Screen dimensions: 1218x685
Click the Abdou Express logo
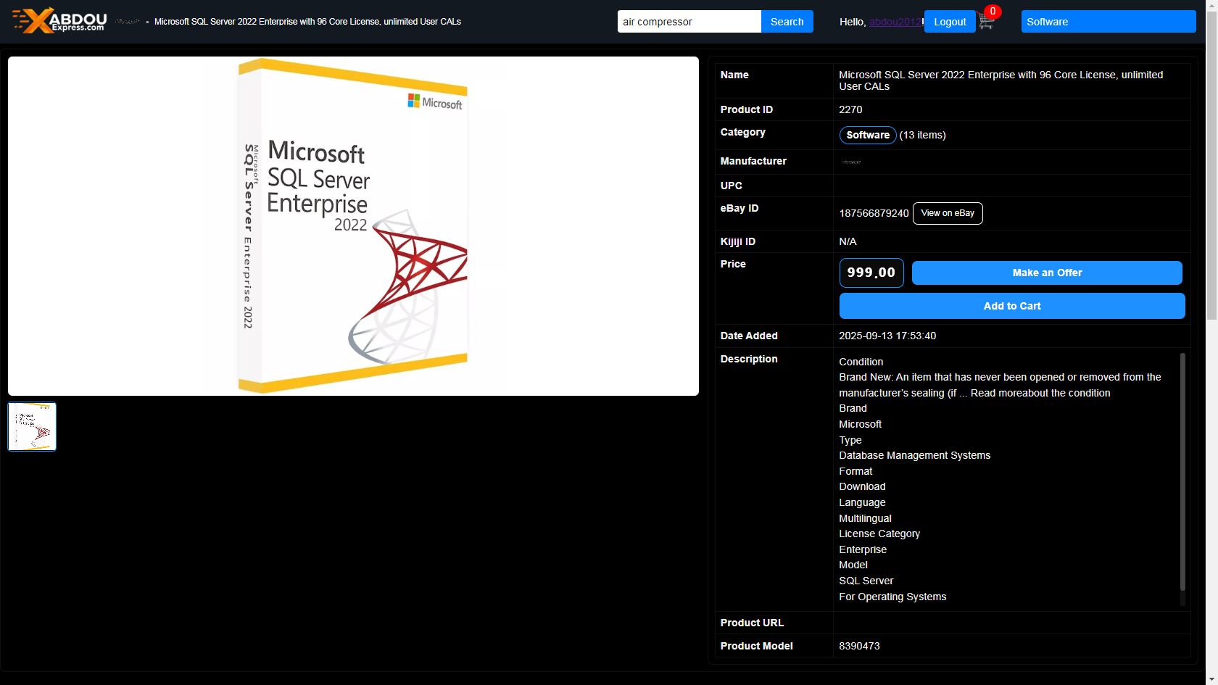coord(59,21)
